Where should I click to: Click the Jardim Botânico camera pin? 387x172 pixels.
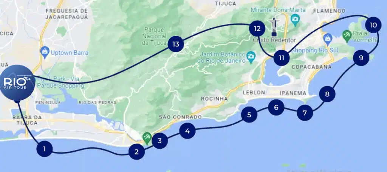click(x=251, y=57)
